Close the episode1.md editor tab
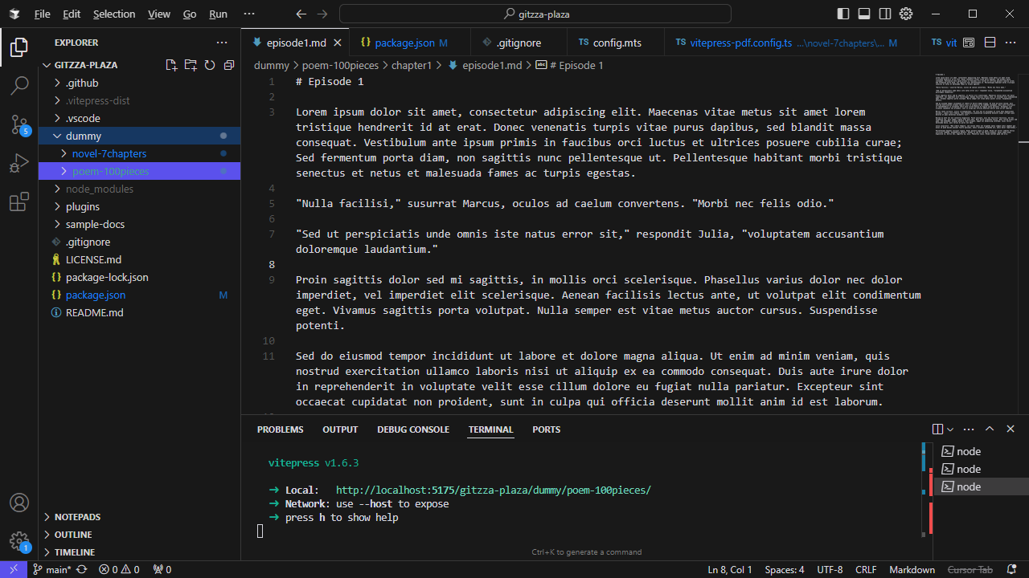Viewport: 1029px width, 578px height. (x=338, y=43)
